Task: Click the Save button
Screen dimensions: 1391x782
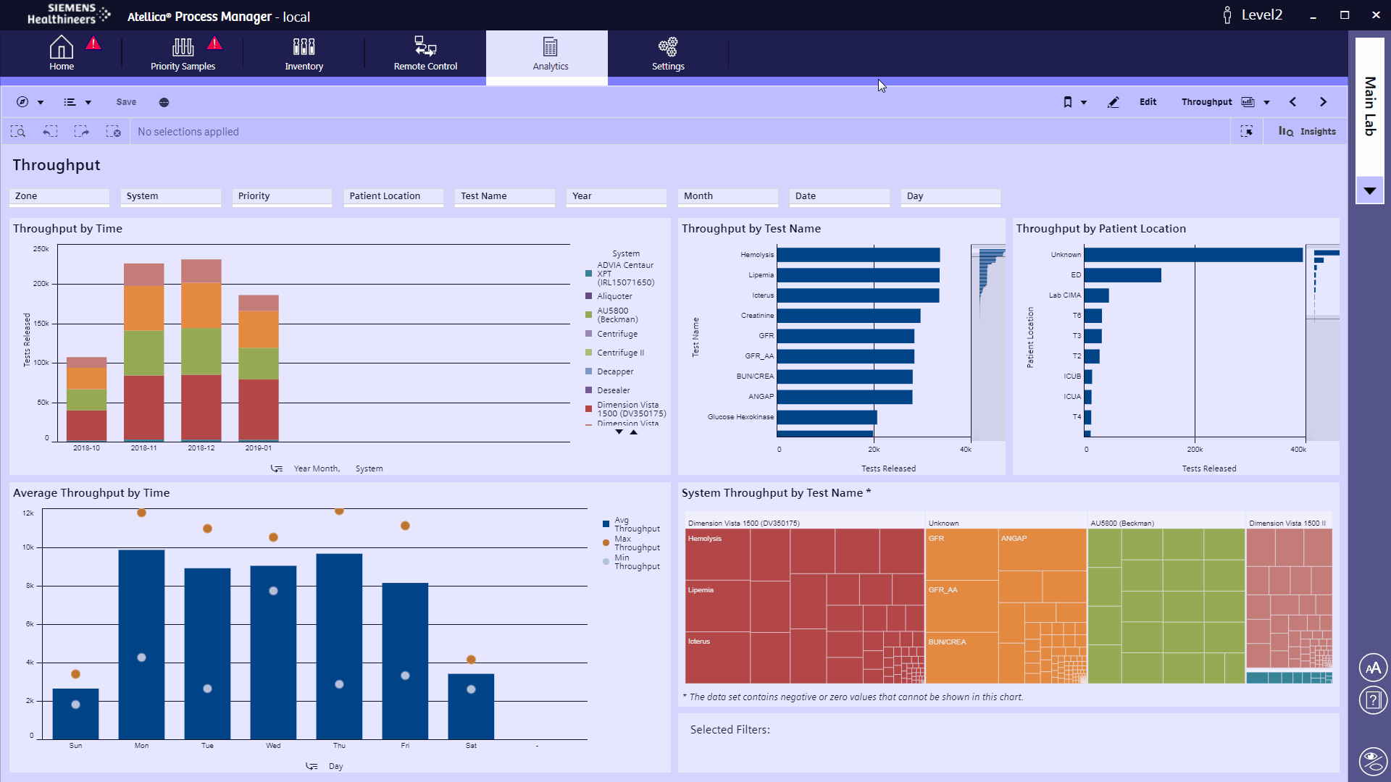Action: 125,102
